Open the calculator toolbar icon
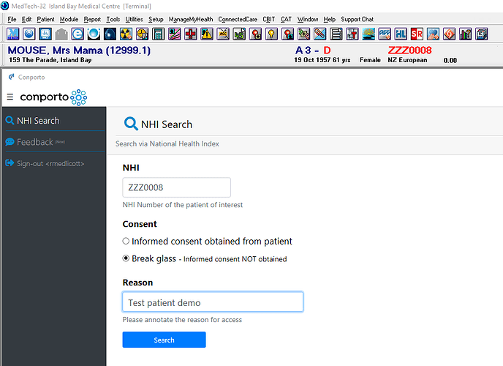 click(157, 34)
